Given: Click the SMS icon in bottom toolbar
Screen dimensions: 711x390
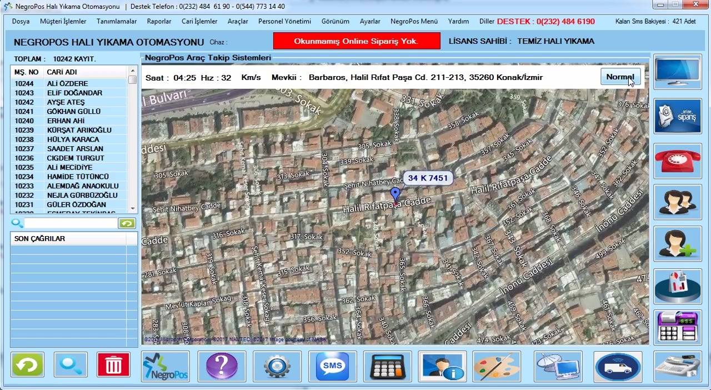Looking at the screenshot, I should point(332,366).
